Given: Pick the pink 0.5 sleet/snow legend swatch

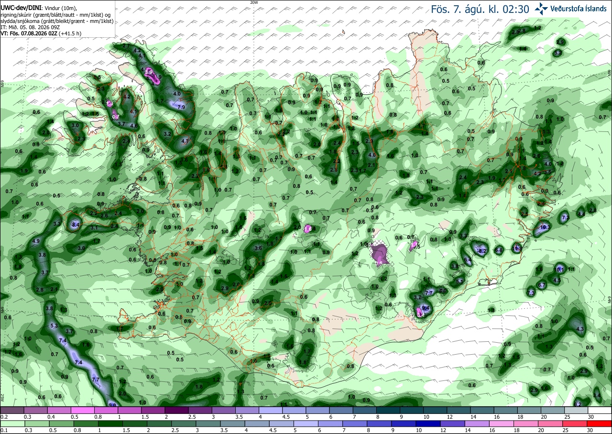Looking at the screenshot, I should tap(82, 410).
